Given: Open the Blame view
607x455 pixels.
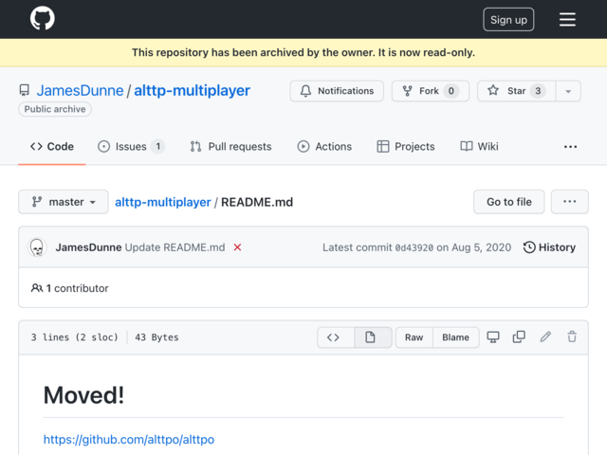Looking at the screenshot, I should point(455,337).
